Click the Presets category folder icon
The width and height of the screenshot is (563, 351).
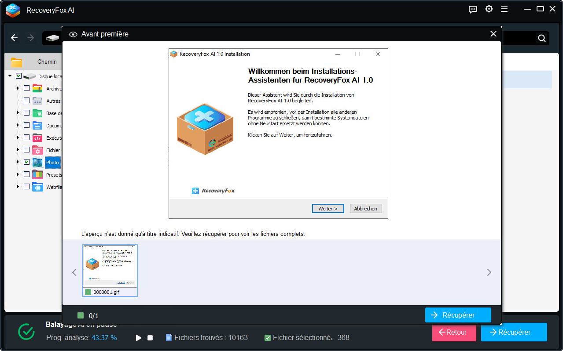tap(37, 174)
